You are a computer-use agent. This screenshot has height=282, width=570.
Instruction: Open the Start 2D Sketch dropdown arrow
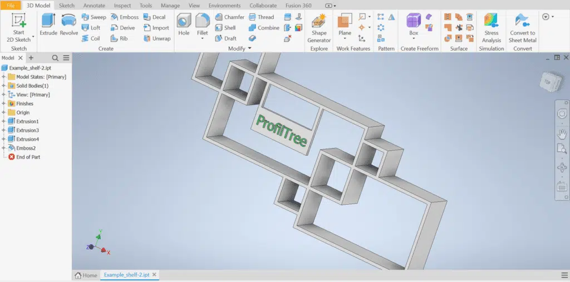(33, 36)
